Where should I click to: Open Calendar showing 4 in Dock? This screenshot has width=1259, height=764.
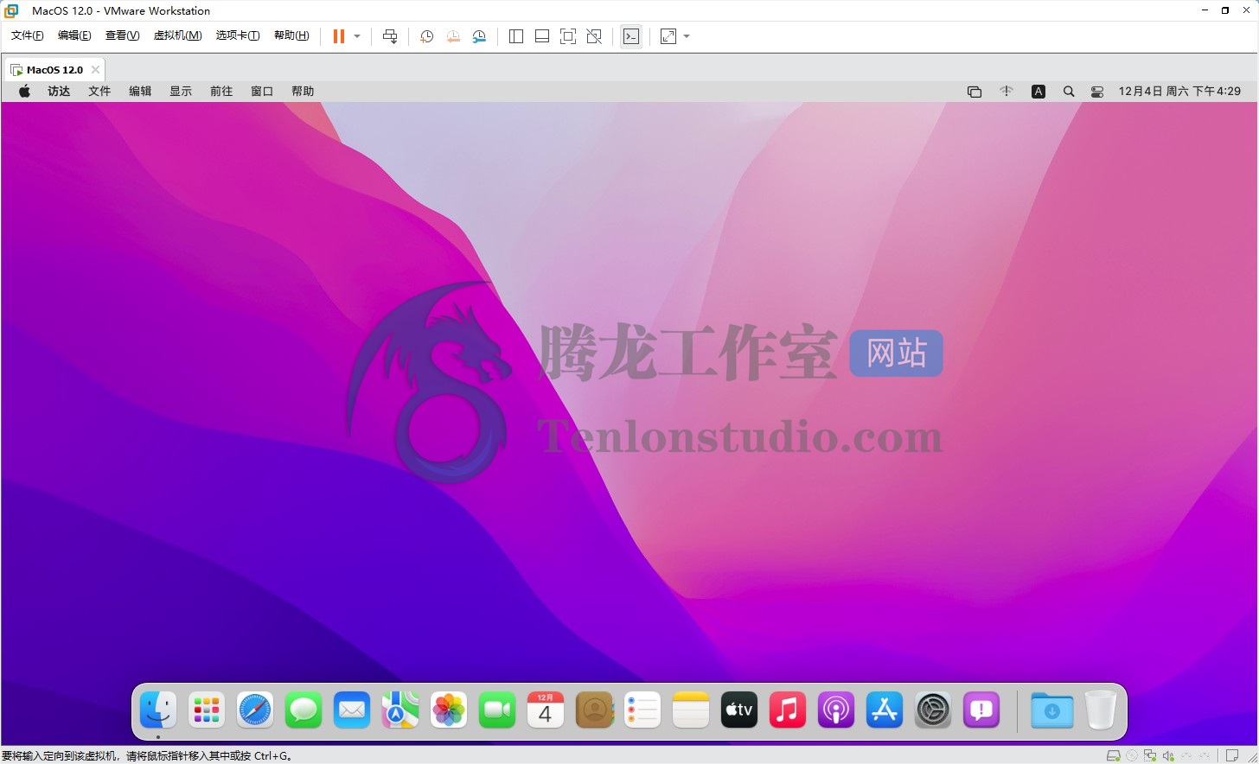click(546, 710)
